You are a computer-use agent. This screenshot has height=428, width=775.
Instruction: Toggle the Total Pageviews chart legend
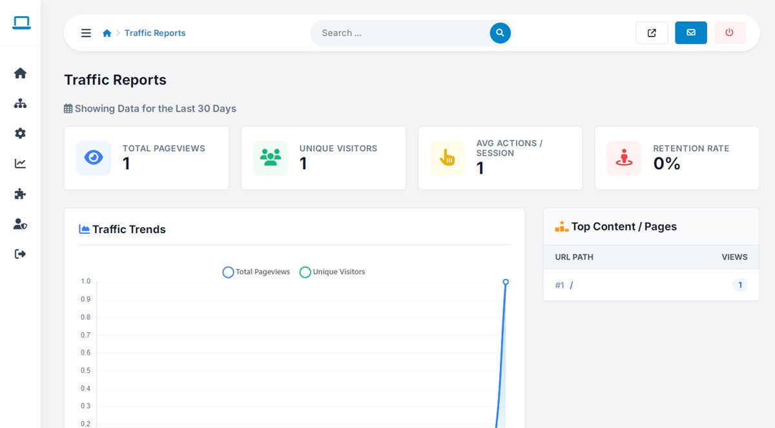(256, 272)
